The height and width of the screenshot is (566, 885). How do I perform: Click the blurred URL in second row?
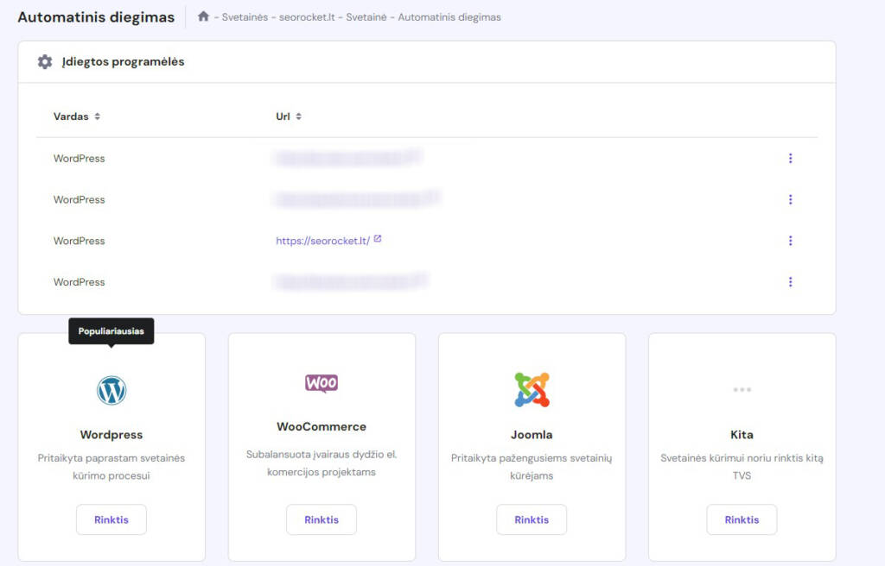(x=357, y=199)
